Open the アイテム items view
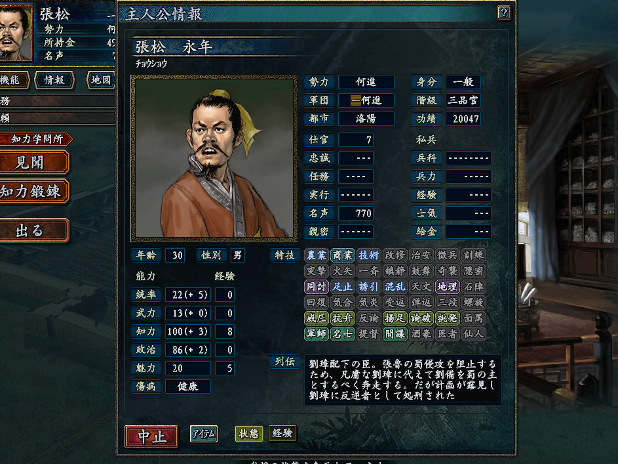The height and width of the screenshot is (464, 618). coord(204,434)
